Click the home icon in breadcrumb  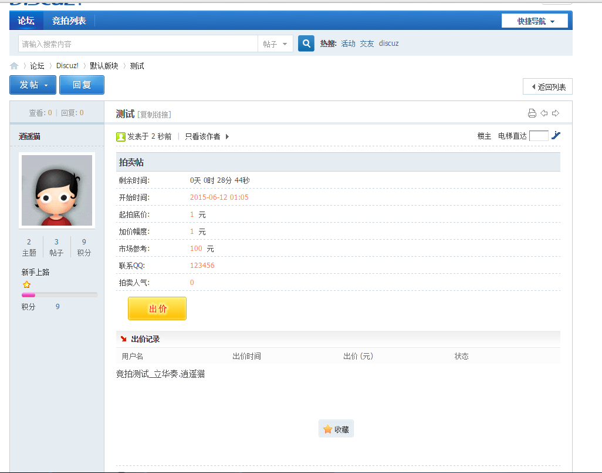click(14, 66)
